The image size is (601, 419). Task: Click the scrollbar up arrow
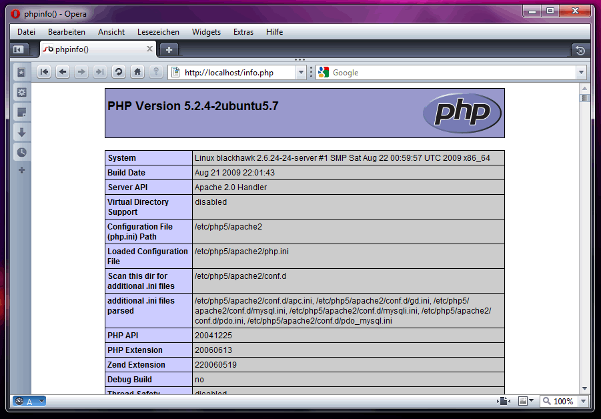click(x=584, y=89)
